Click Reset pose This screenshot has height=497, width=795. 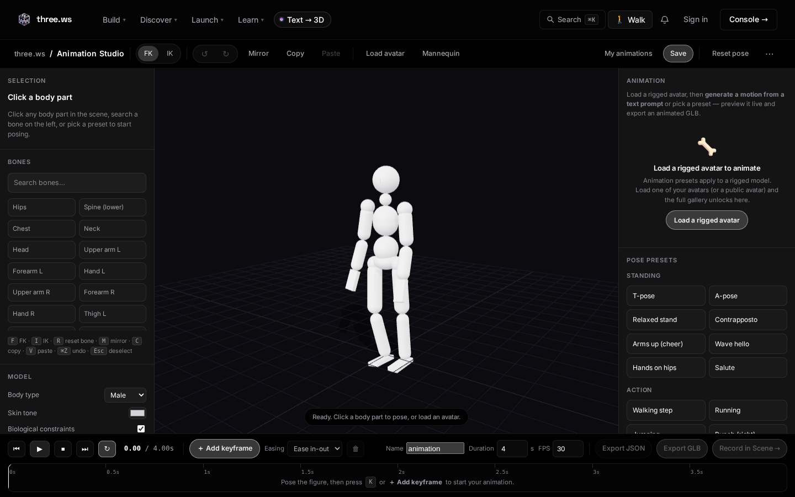coord(730,54)
